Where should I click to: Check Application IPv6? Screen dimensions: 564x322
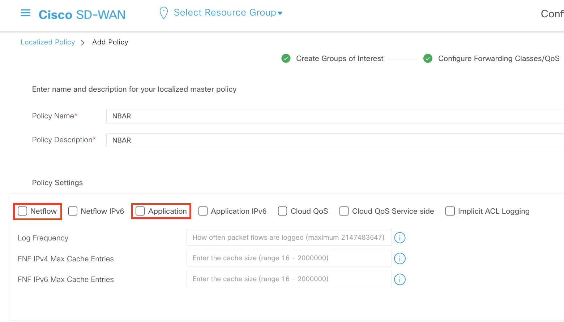point(203,211)
